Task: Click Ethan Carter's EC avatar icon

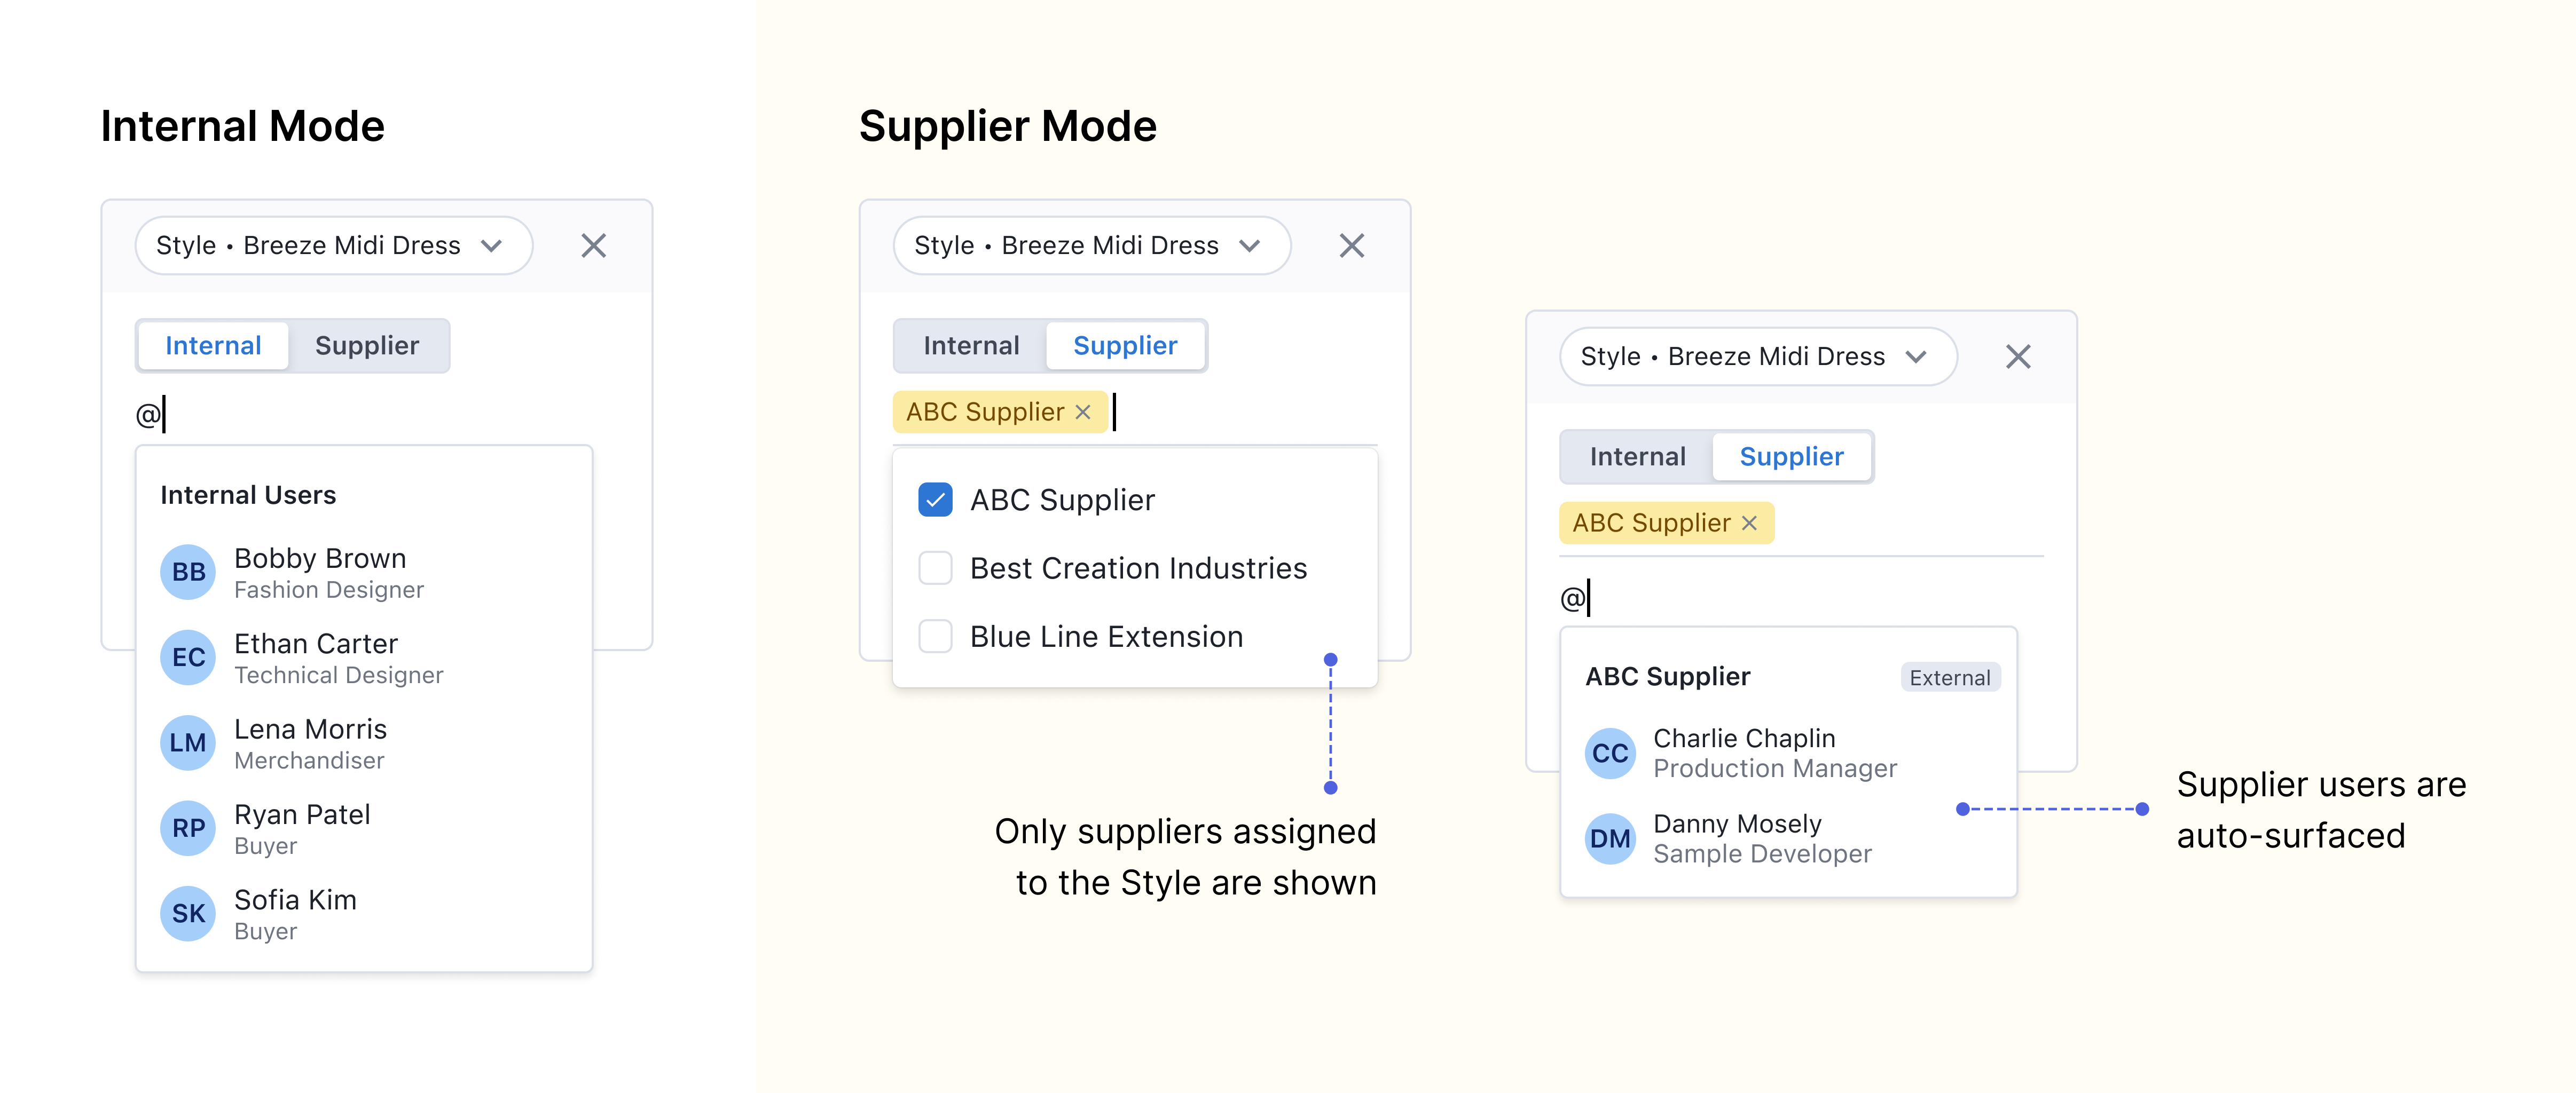Action: [x=188, y=658]
